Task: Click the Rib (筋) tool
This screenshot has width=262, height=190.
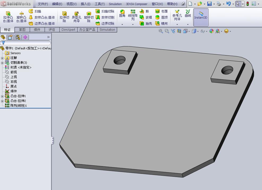Action: 144,11
